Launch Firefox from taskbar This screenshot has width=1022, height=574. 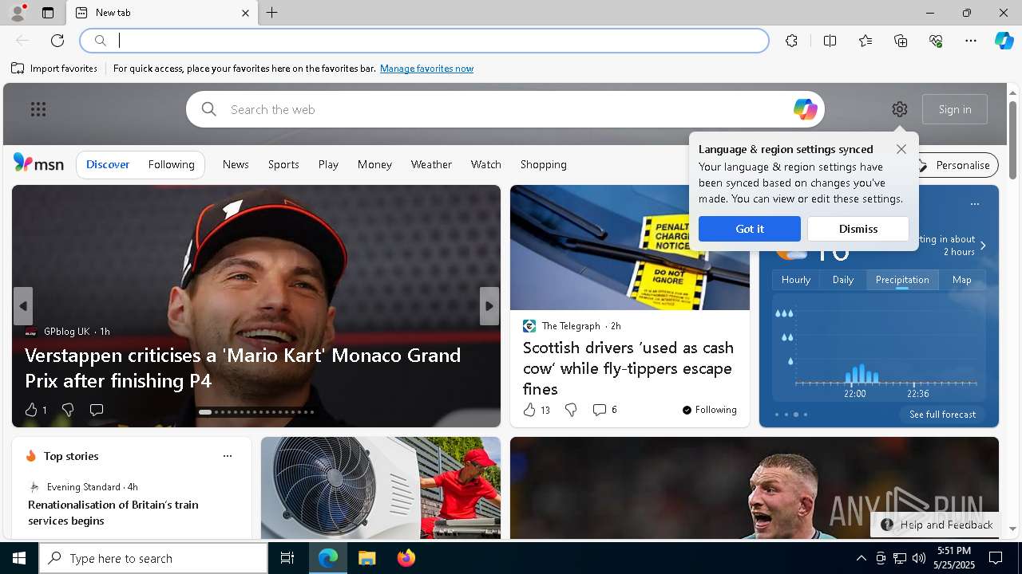click(x=406, y=558)
